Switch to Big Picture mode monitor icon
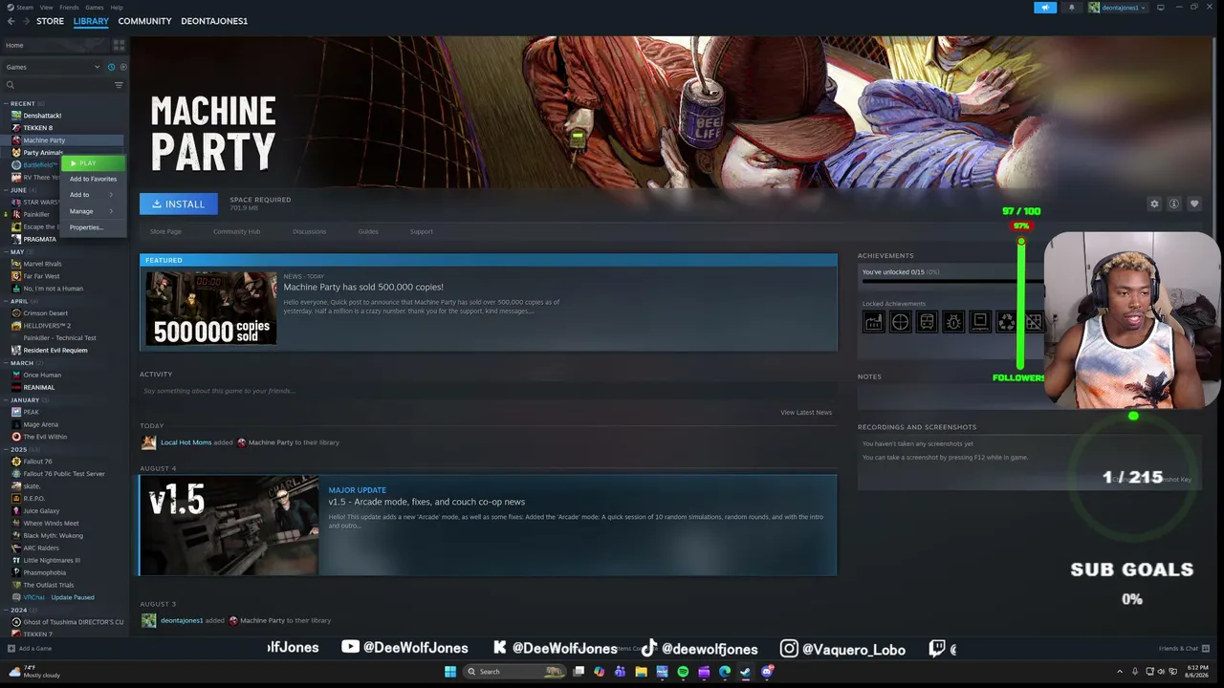 (1161, 8)
